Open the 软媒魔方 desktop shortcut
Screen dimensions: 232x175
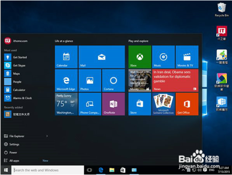coord(222,104)
